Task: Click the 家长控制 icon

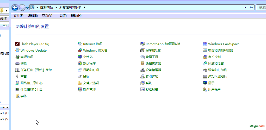Action: pos(205,57)
